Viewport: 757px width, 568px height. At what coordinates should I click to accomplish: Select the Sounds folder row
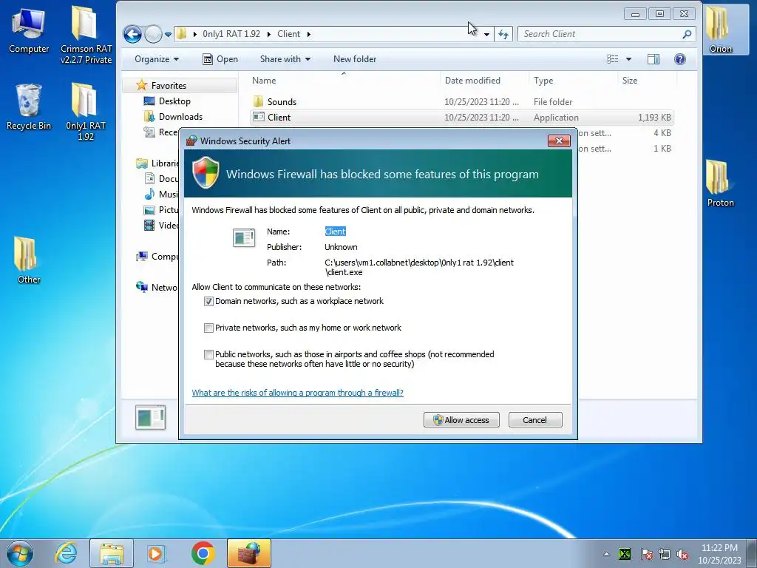[461, 102]
